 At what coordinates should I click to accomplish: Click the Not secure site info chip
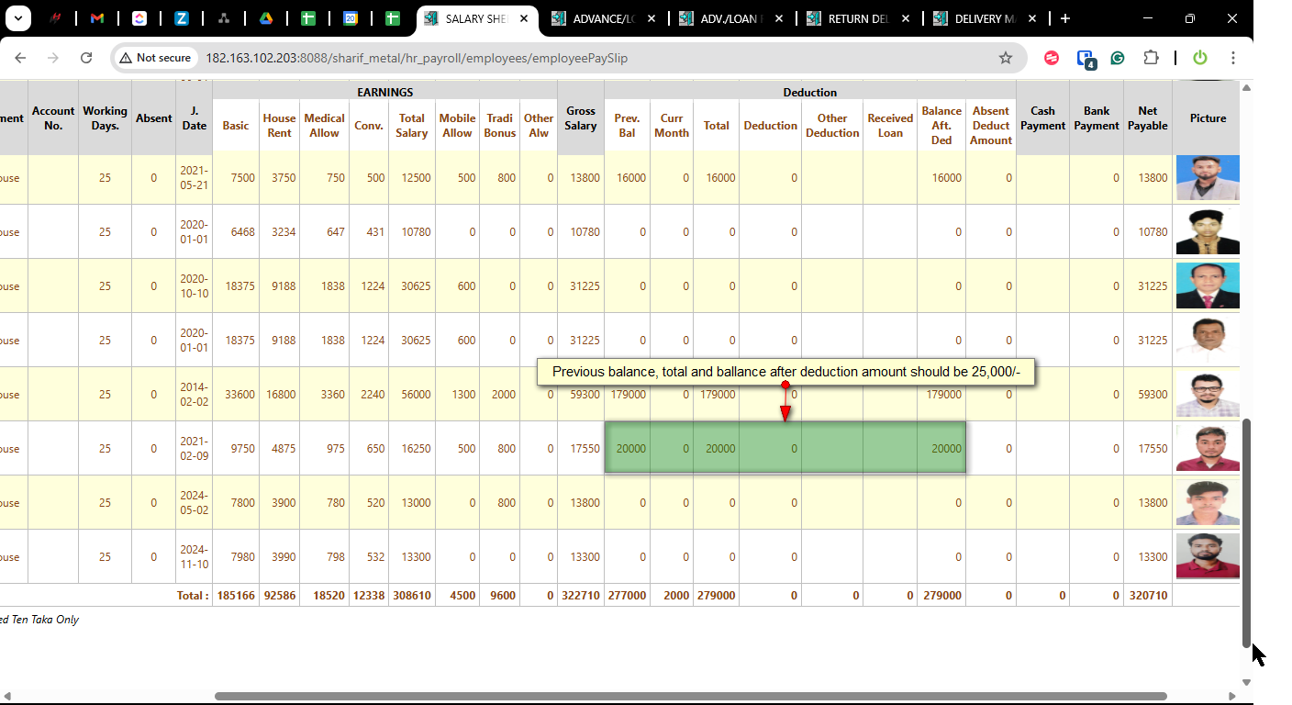click(154, 58)
